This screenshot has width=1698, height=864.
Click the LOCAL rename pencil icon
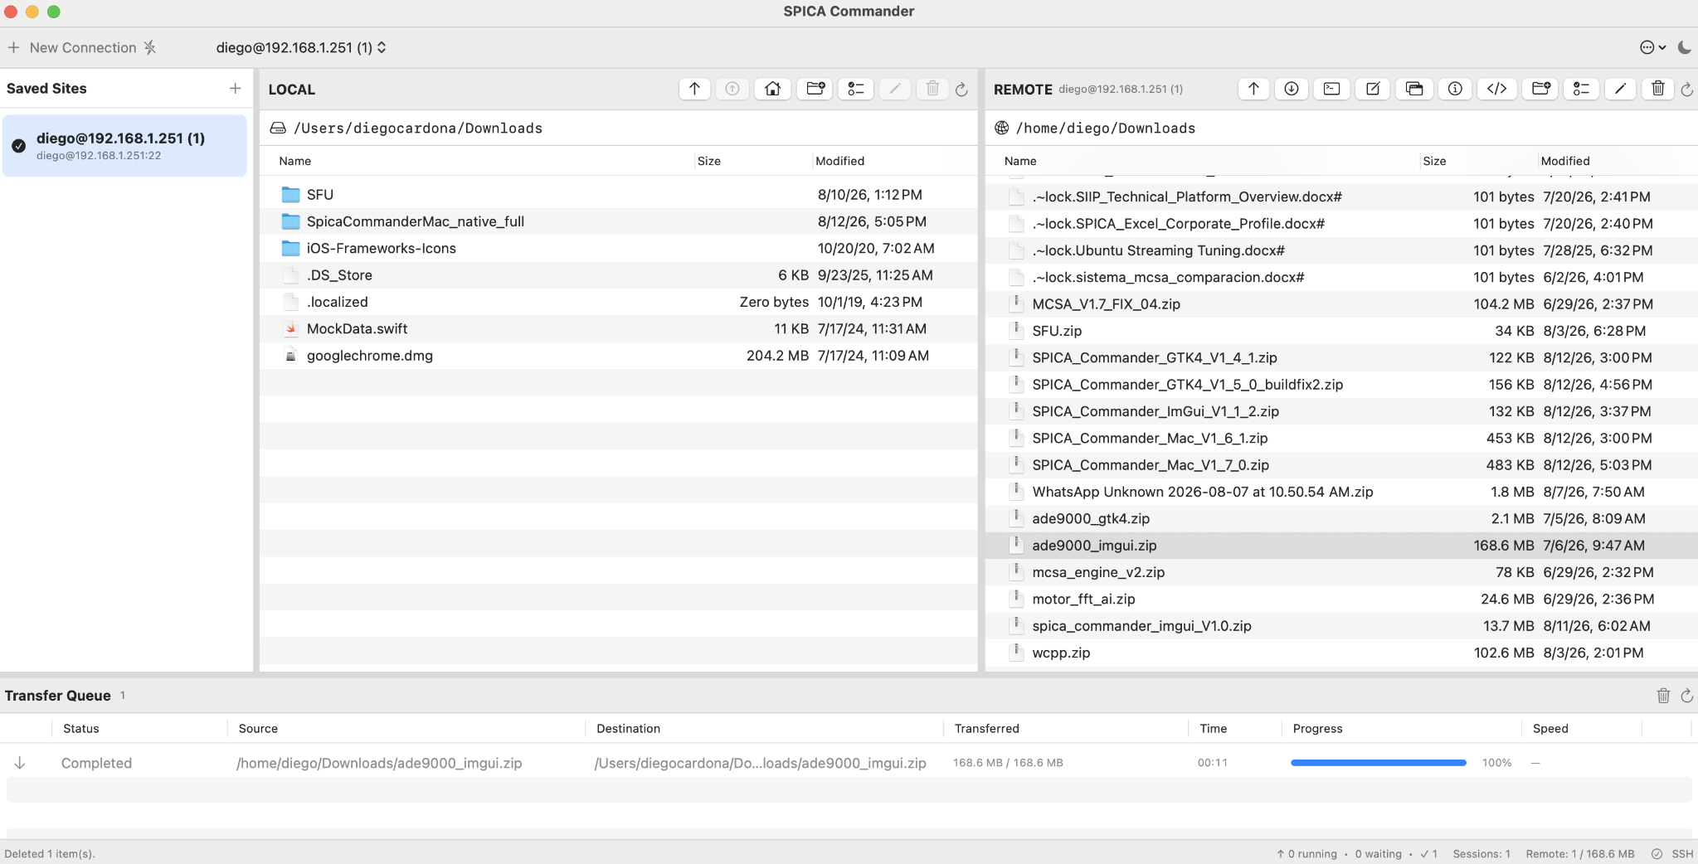pos(895,89)
